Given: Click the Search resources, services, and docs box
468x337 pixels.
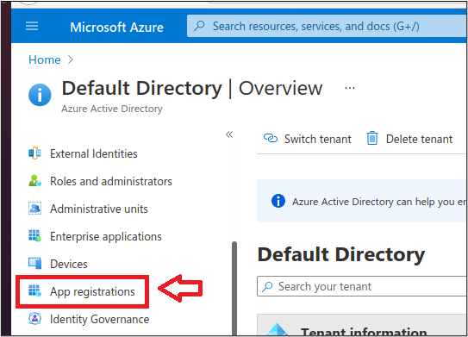Looking at the screenshot, I should [x=327, y=26].
